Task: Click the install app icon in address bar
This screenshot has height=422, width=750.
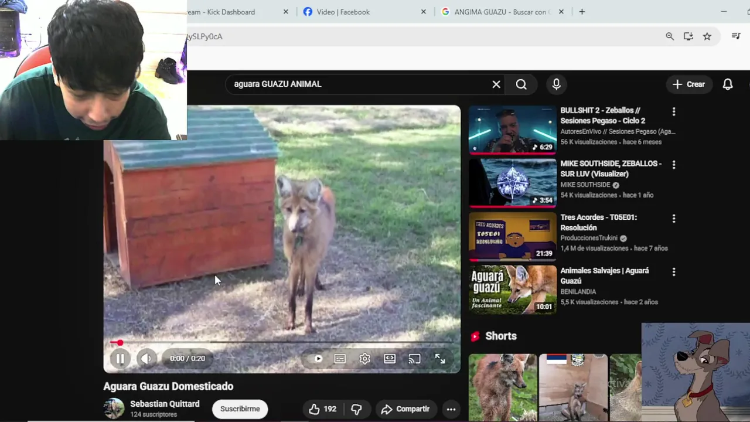Action: tap(688, 36)
